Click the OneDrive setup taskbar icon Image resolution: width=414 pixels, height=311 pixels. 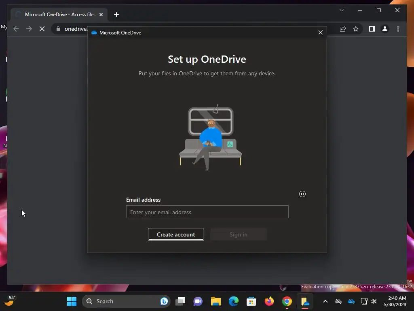pyautogui.click(x=305, y=301)
